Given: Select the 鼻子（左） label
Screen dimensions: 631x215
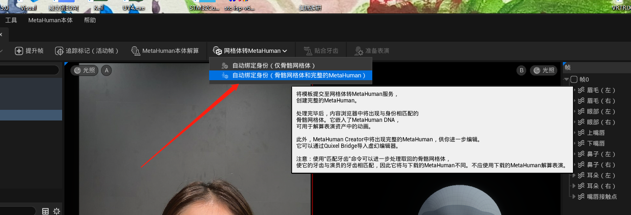Looking at the screenshot, I should click(x=601, y=154).
